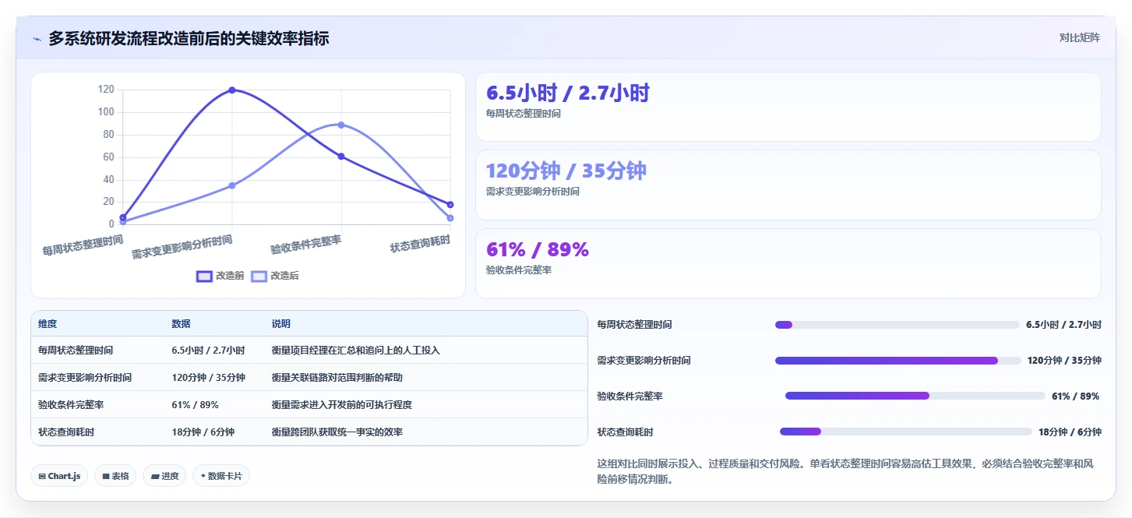Click the 每周状态整理时间 progress bar
Image resolution: width=1132 pixels, height=518 pixels.
pos(897,325)
